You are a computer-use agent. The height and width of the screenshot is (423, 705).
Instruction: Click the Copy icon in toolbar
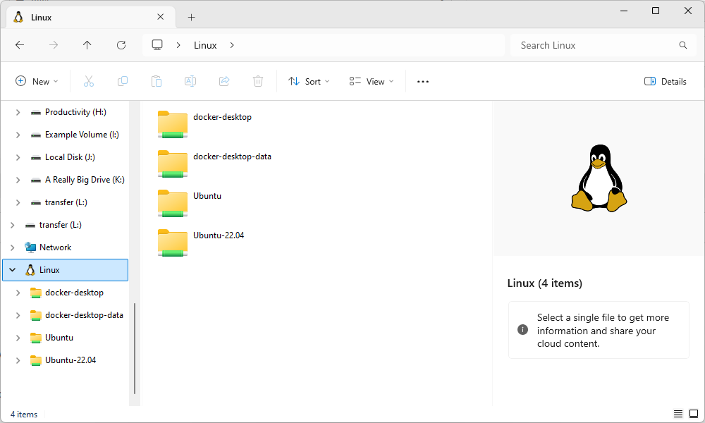pyautogui.click(x=122, y=81)
